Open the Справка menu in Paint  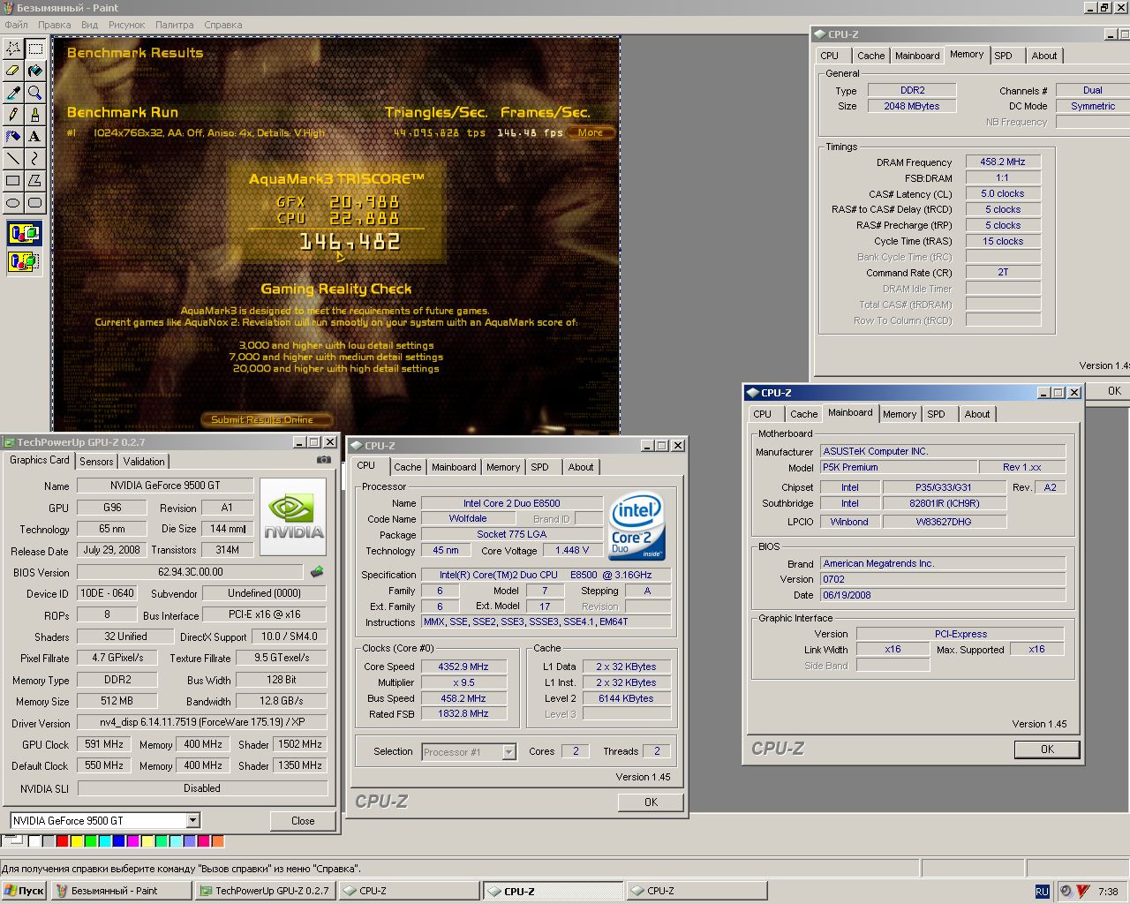pos(223,25)
